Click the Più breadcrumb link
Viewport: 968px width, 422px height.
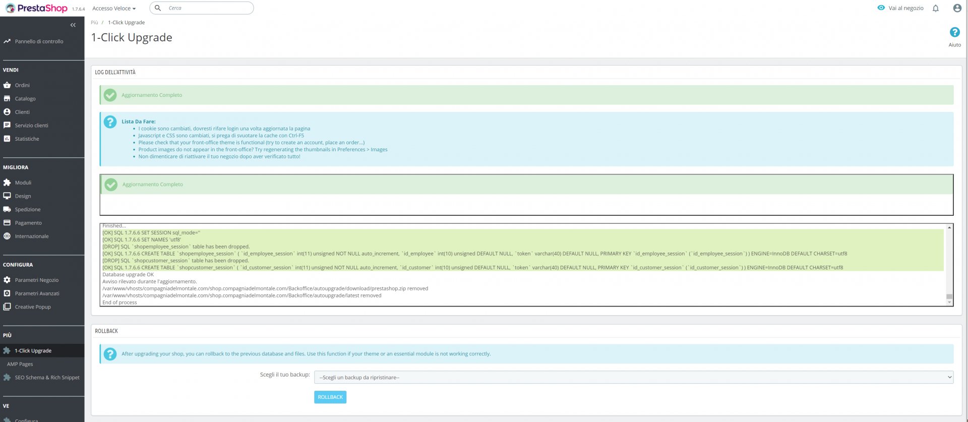(x=94, y=23)
